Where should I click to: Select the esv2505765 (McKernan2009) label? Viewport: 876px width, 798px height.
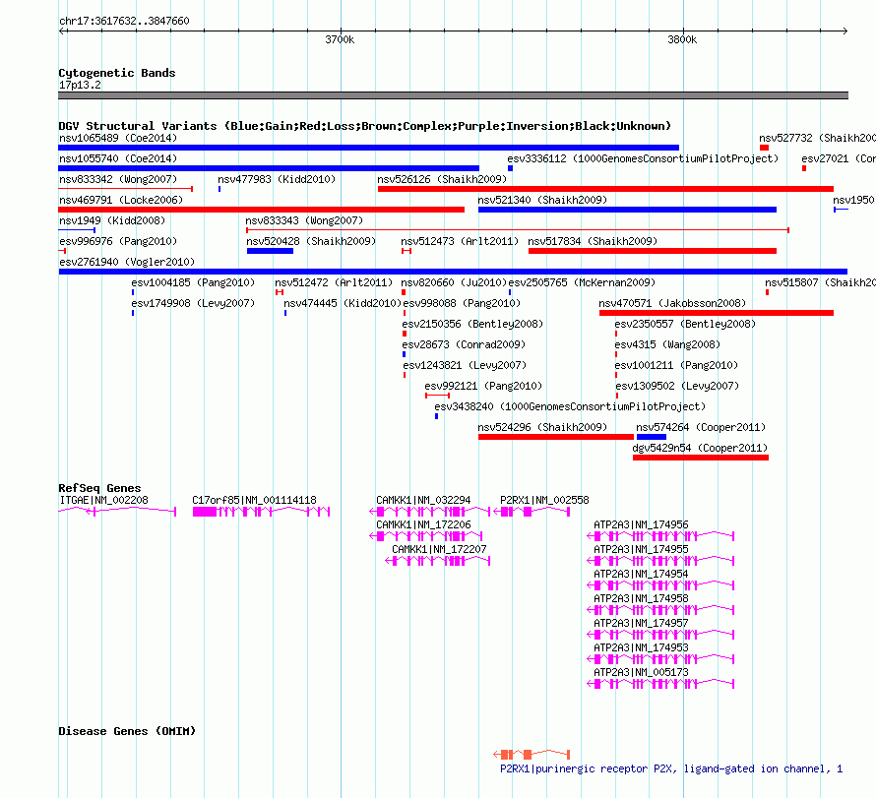[x=582, y=282]
